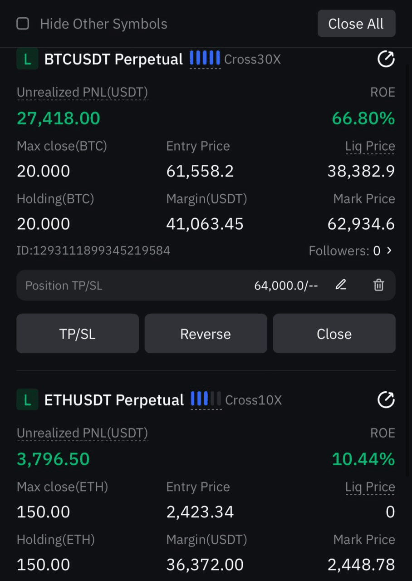Open ETHUSDT Perpetual contract title

pyautogui.click(x=114, y=400)
